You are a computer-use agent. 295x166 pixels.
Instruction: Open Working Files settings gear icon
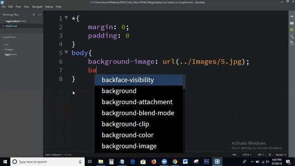click(34, 14)
